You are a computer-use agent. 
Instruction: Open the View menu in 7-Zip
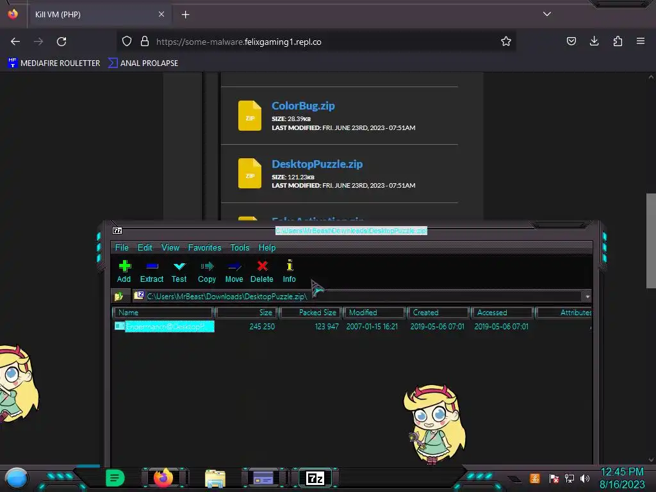[x=170, y=247]
